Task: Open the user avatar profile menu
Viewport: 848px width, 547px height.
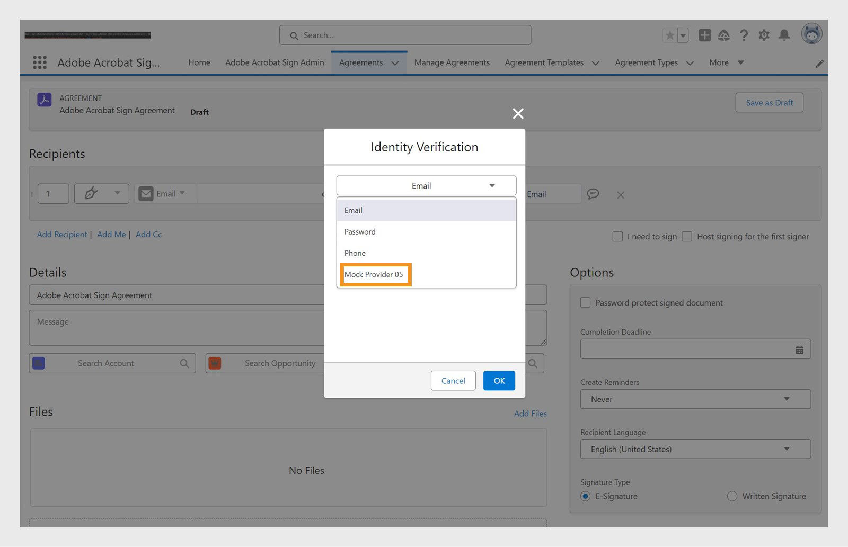Action: 811,34
